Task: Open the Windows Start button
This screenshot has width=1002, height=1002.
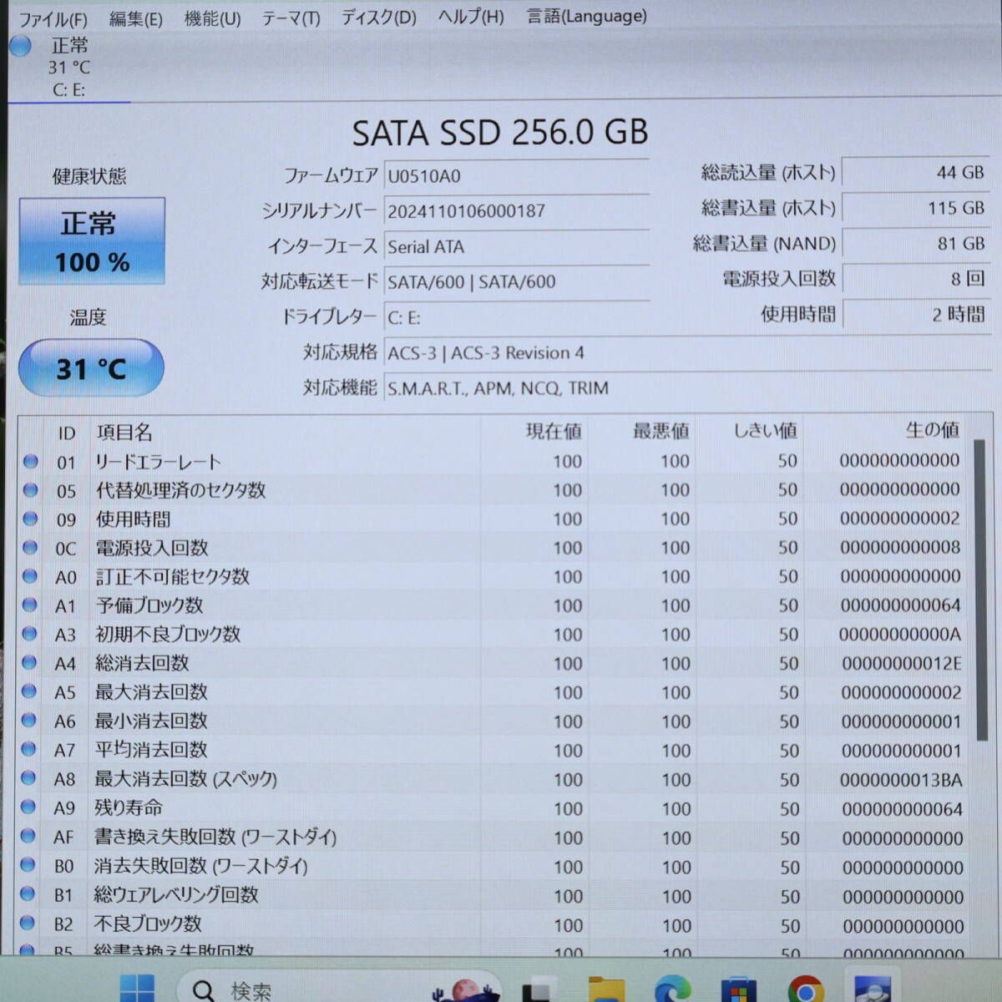Action: tap(138, 989)
